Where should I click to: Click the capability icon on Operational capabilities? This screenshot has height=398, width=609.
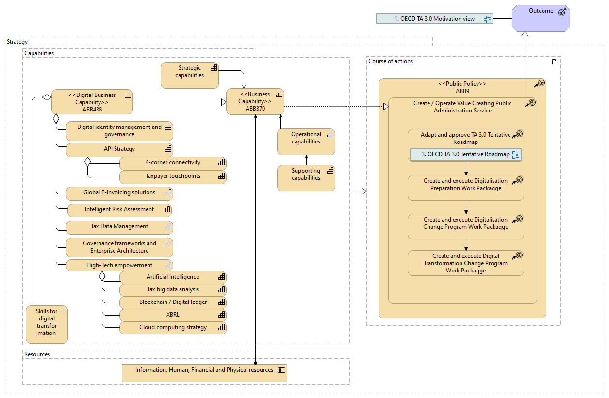click(x=330, y=134)
